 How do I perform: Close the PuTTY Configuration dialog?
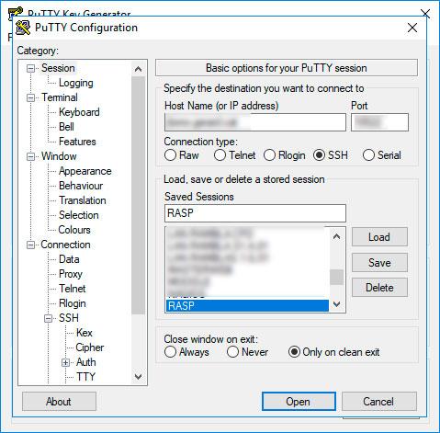pyautogui.click(x=412, y=28)
